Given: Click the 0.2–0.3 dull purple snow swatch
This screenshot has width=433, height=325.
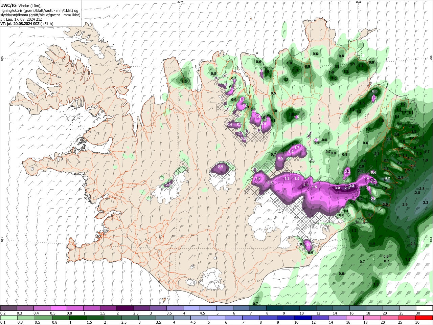Looking at the screenshot, I should [8, 308].
